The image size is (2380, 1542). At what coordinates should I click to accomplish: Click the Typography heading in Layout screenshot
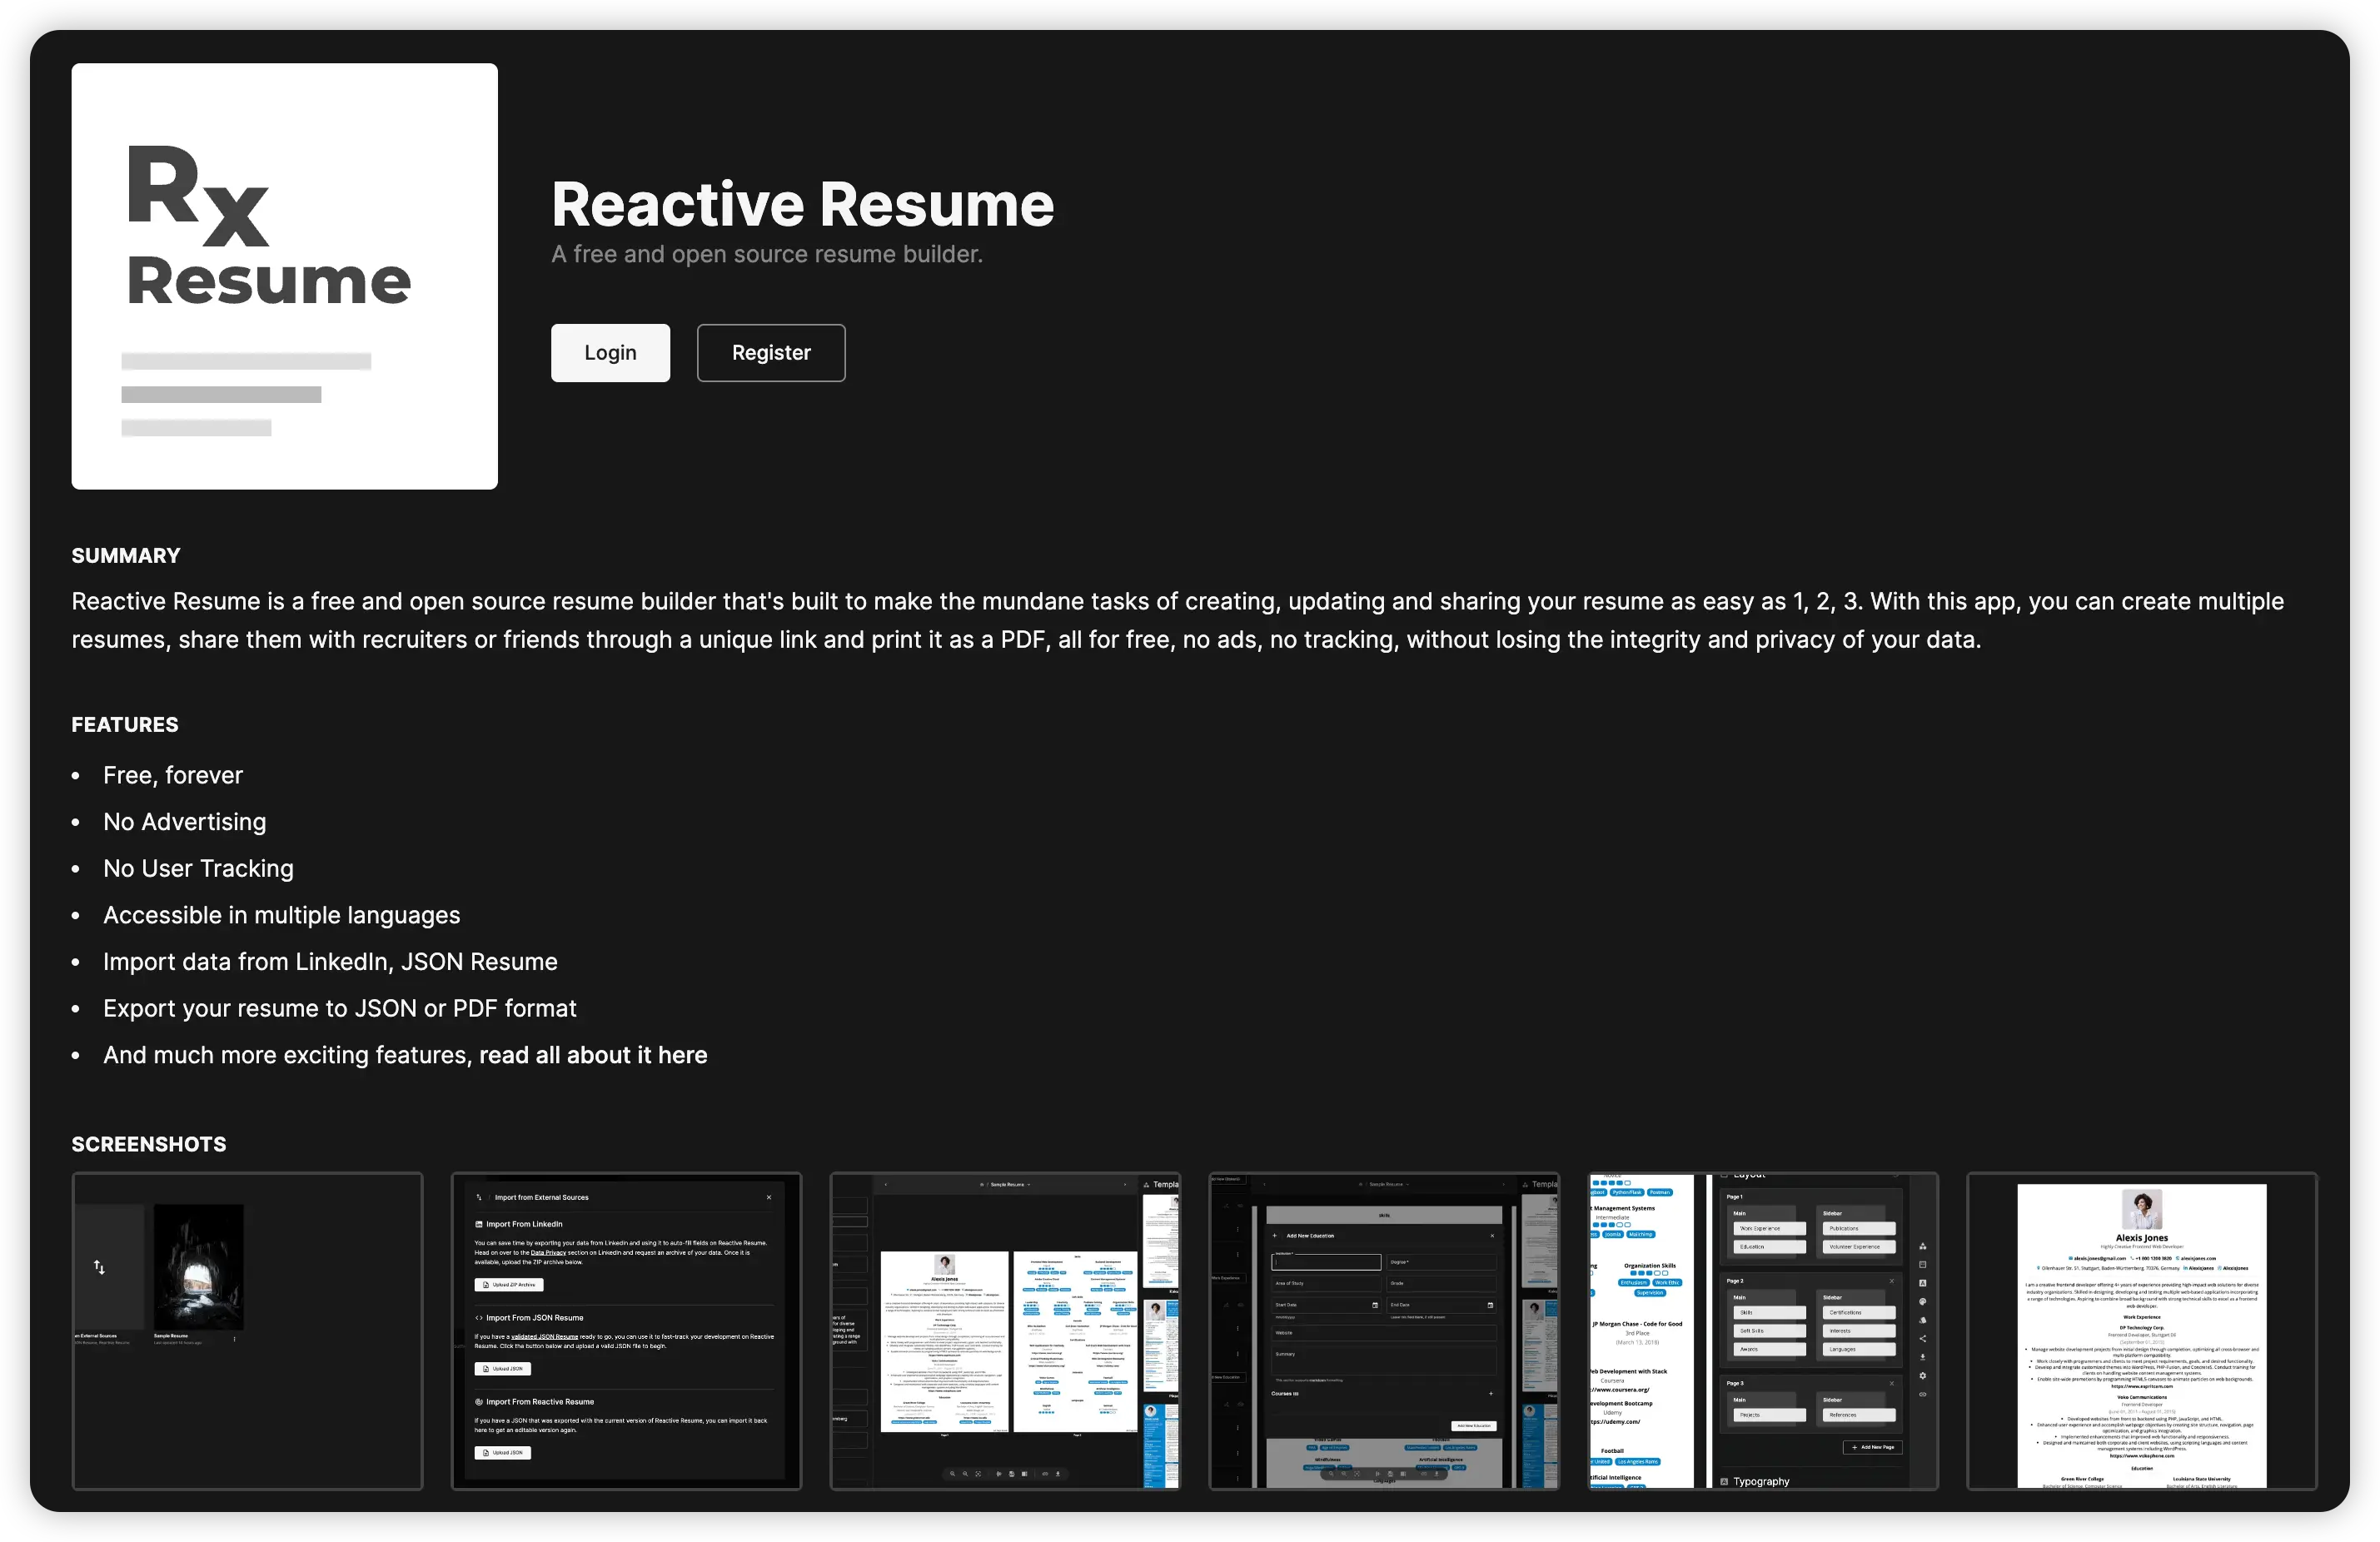tap(1761, 1481)
